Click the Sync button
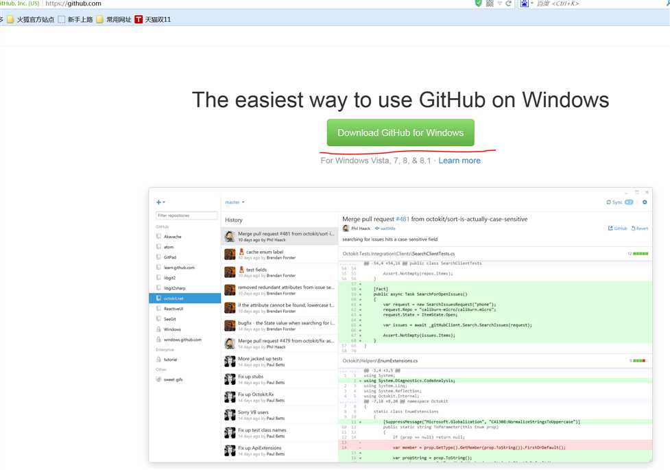Viewport: 670px width, 470px height. (x=619, y=202)
